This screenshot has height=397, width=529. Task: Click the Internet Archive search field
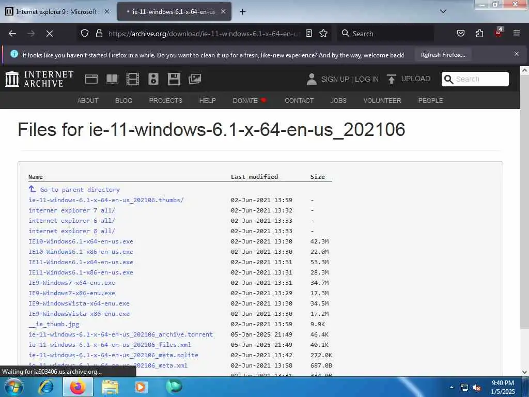pos(475,79)
